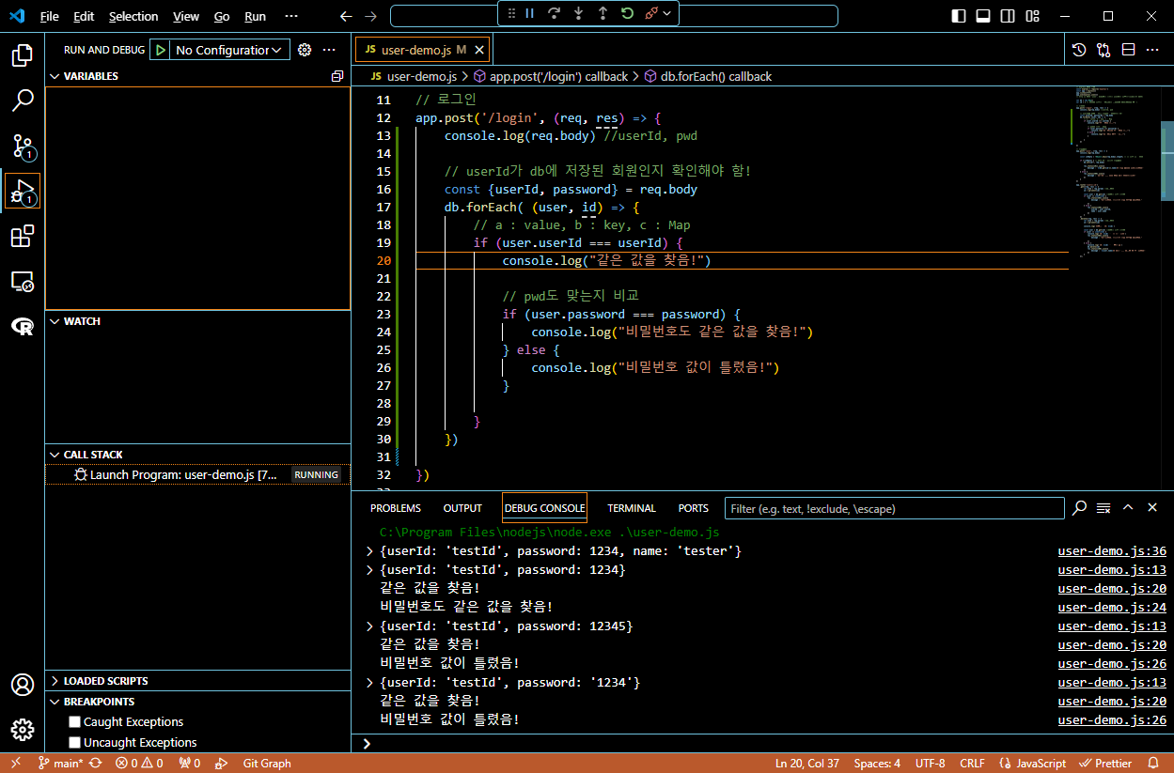Open the View menu
This screenshot has height=773, width=1174.
click(186, 16)
